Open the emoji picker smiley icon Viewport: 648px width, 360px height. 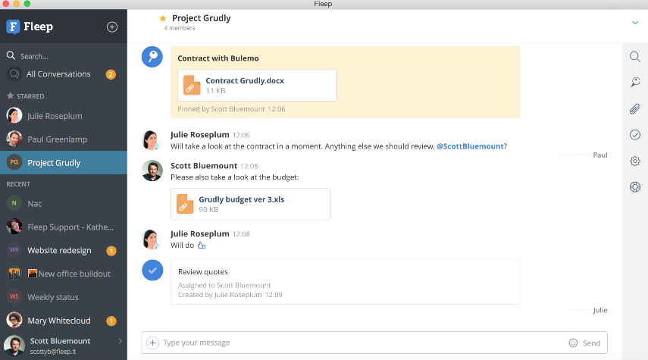click(x=573, y=343)
